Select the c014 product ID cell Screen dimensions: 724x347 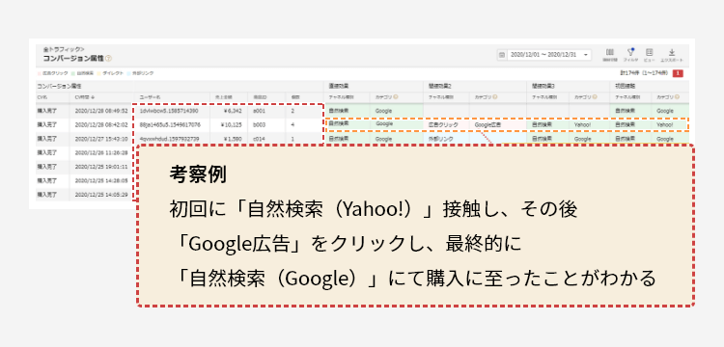click(259, 138)
